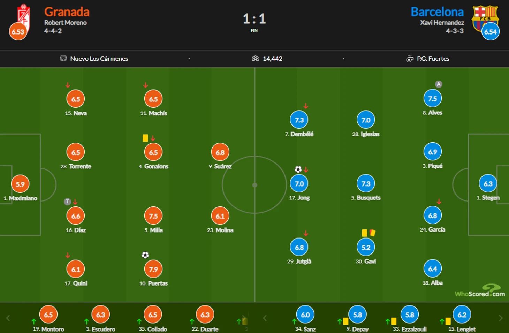The width and height of the screenshot is (509, 333).
Task: Click the assist badge above Alves
Action: [x=439, y=84]
